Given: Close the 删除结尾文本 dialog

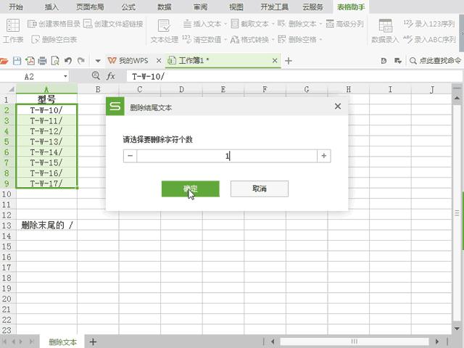Looking at the screenshot, I should tap(338, 107).
